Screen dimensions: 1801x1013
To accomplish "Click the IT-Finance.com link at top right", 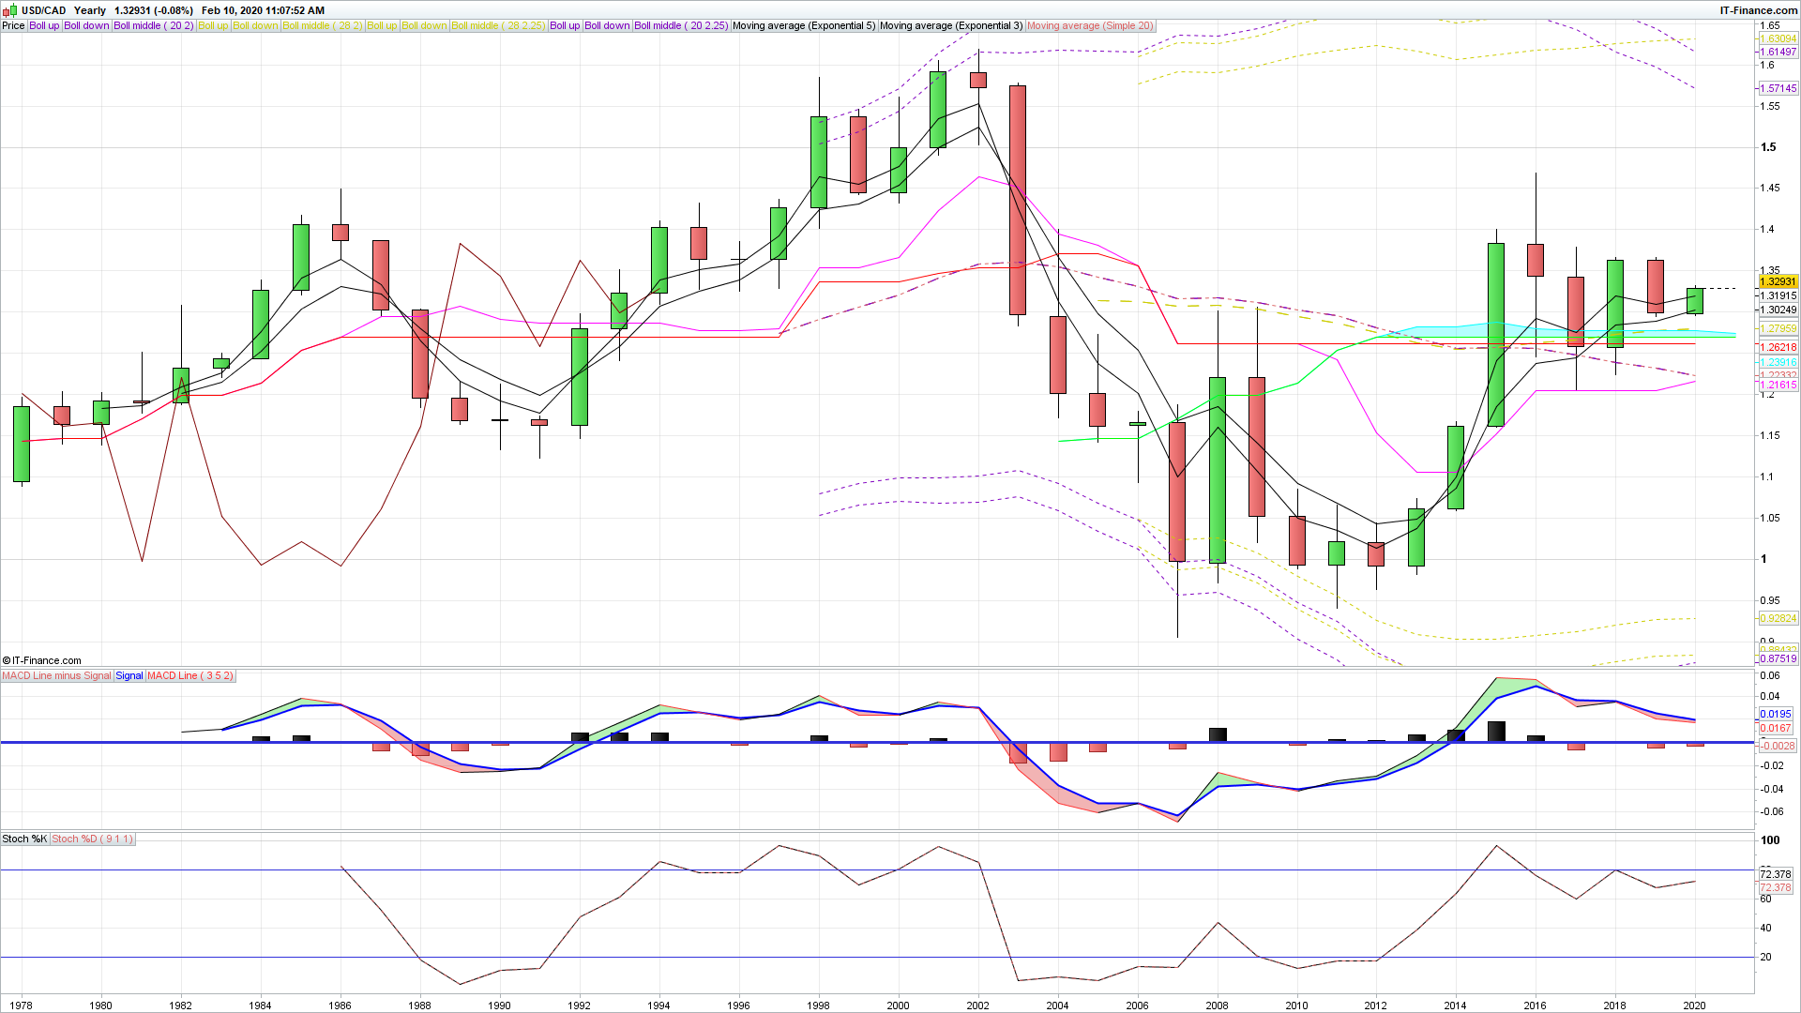I will click(1758, 10).
